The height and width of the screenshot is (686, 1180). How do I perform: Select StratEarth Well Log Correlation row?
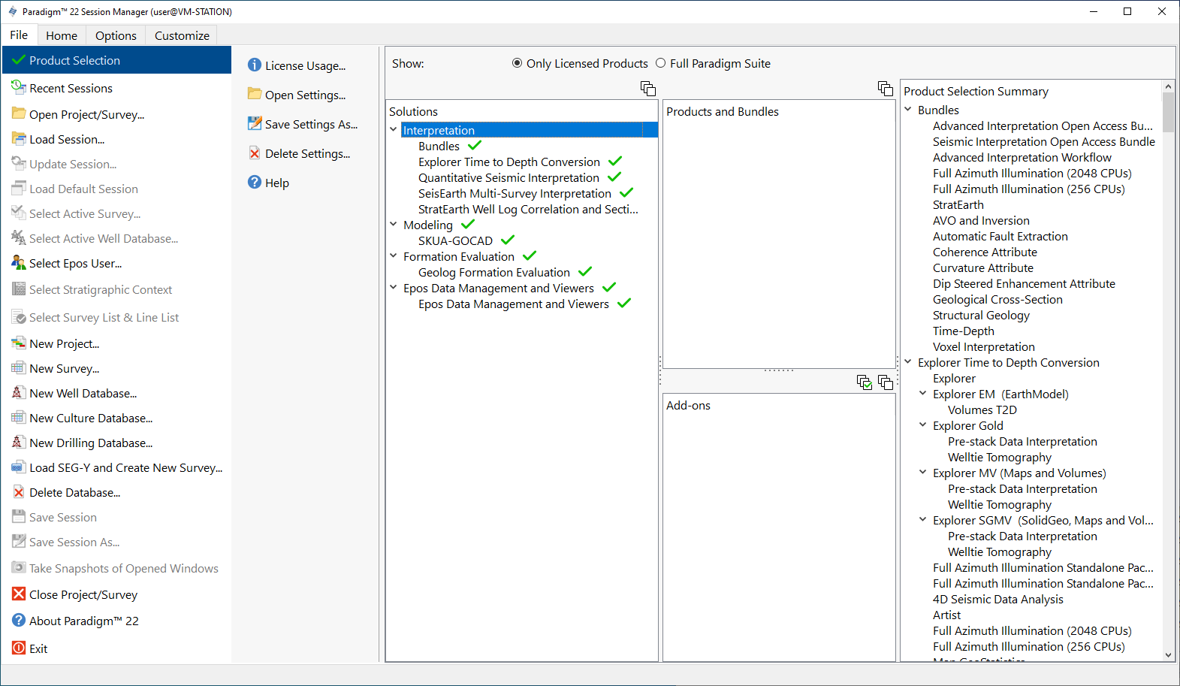pos(528,209)
